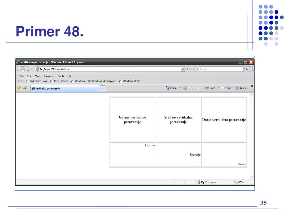The height and width of the screenshot is (217, 290).
Task: Open the File menu
Action: coord(22,76)
